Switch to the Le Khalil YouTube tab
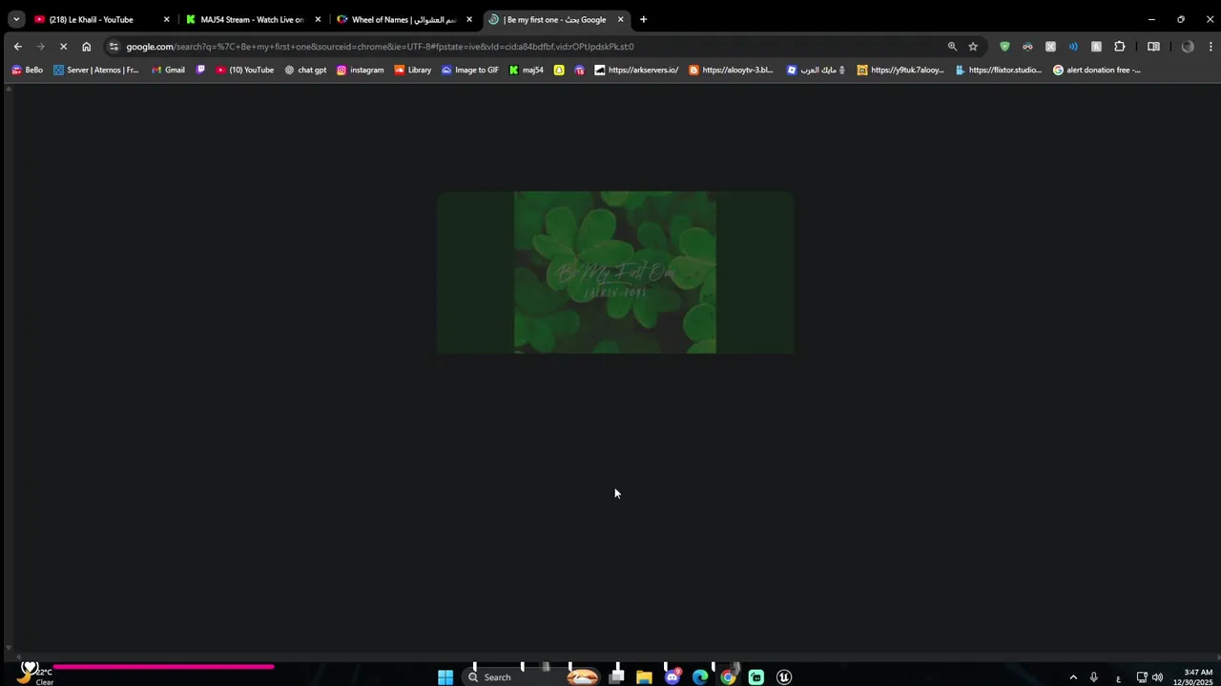The width and height of the screenshot is (1221, 686). 103,19
